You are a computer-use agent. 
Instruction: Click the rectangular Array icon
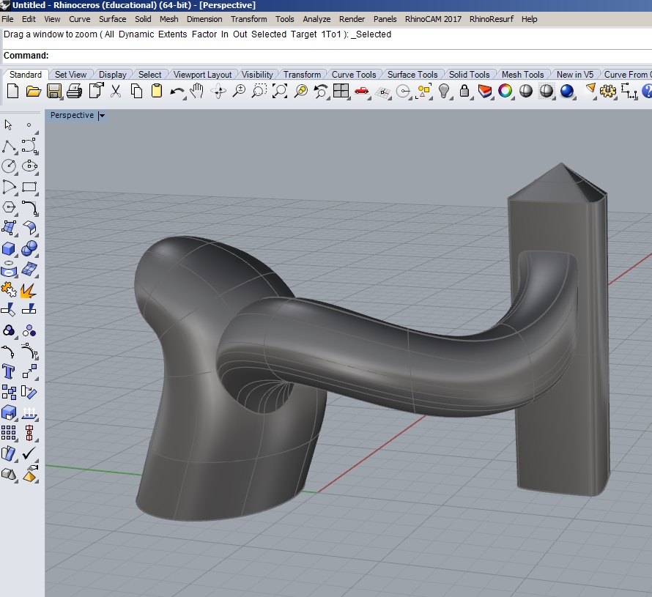tap(9, 433)
